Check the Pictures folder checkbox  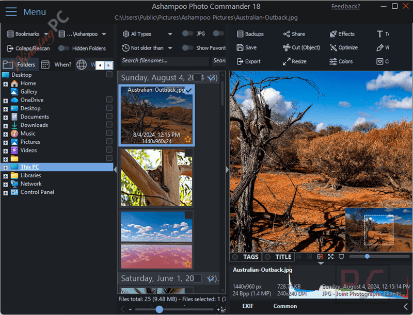(109, 141)
